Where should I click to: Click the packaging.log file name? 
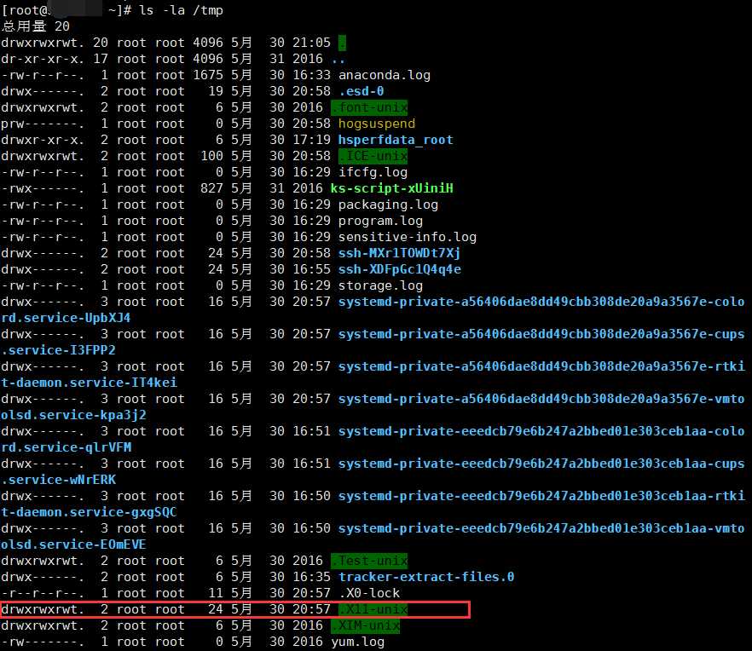[388, 205]
